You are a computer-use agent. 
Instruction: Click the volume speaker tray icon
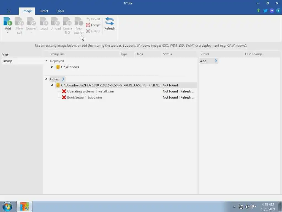tap(248, 207)
